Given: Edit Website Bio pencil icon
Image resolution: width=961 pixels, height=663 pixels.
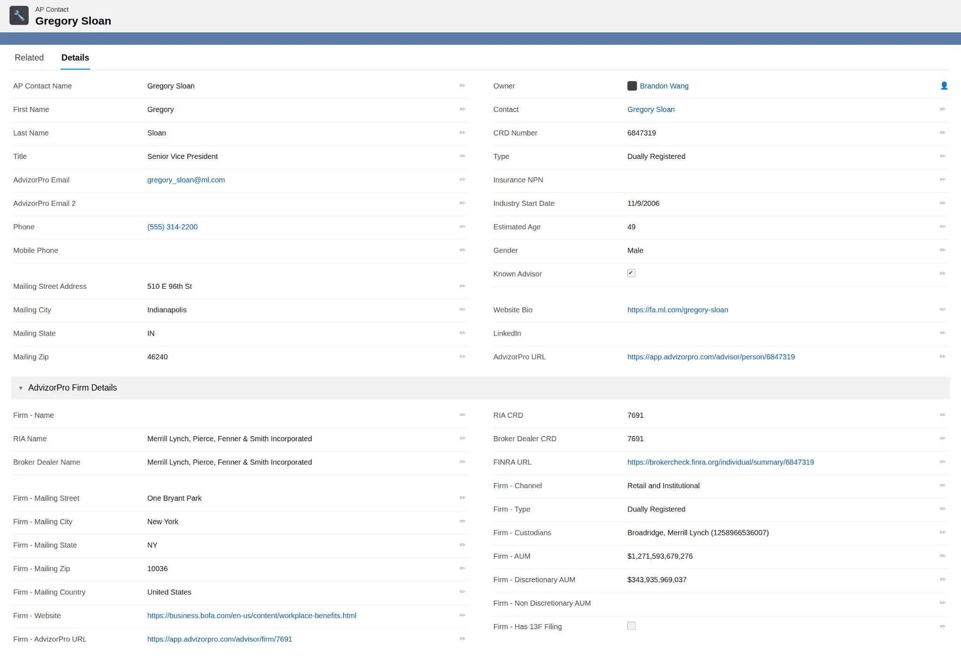Looking at the screenshot, I should (942, 309).
